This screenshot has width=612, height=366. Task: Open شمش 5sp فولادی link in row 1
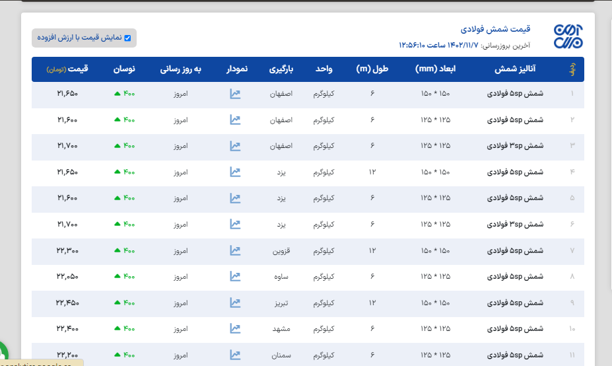(x=515, y=94)
